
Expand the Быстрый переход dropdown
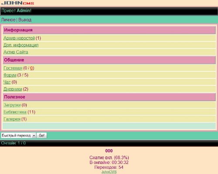point(18,136)
